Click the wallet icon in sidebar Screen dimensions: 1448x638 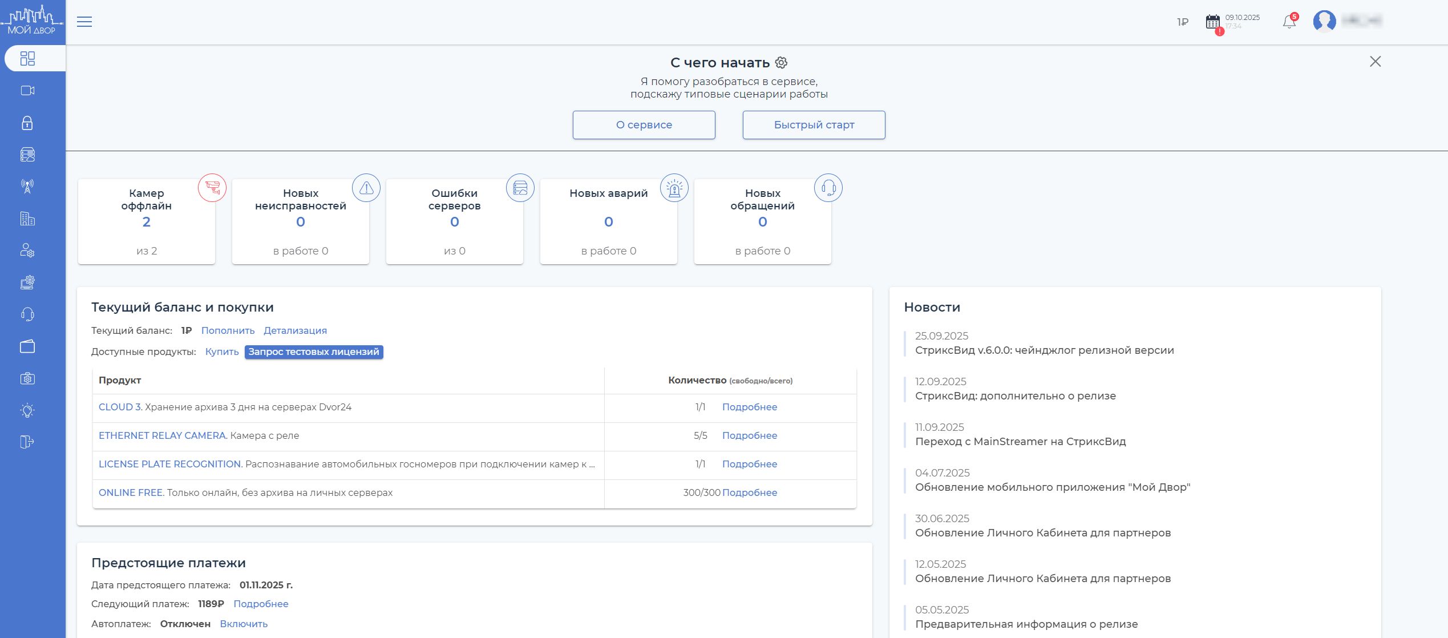coord(27,346)
